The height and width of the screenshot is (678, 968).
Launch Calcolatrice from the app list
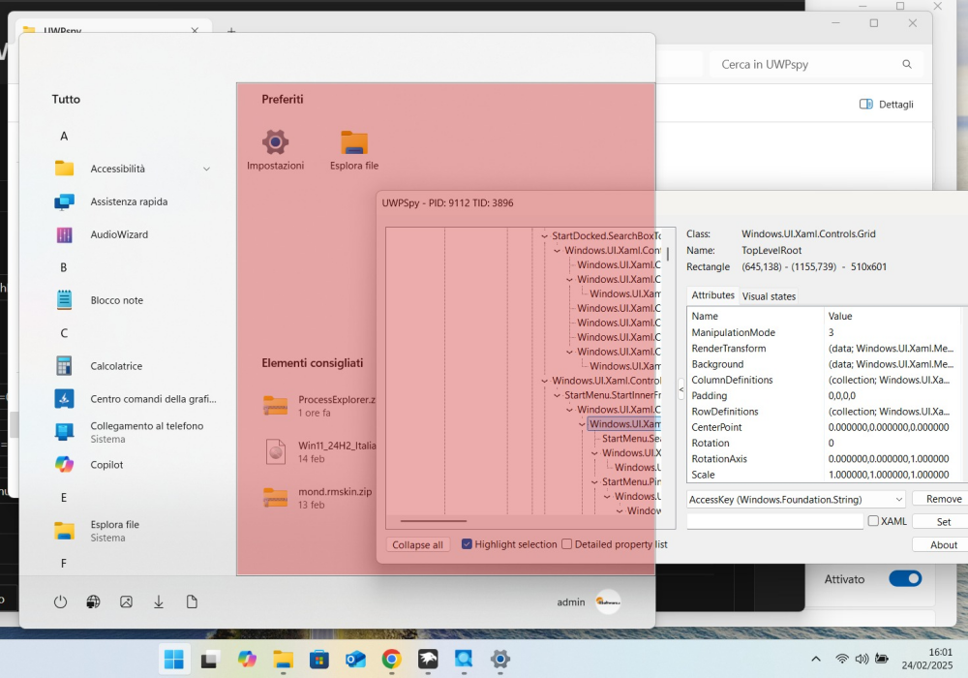point(132,365)
